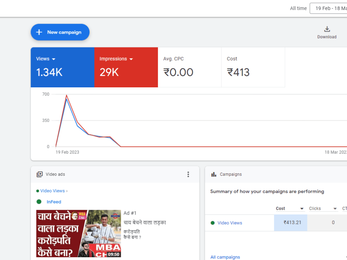This screenshot has width=347, height=260.
Task: Click the chart peak near 700
Action: coord(66,96)
